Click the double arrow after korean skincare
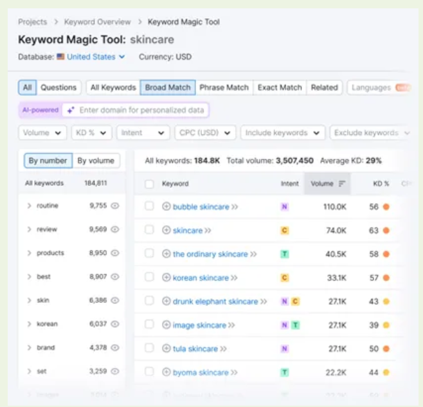The height and width of the screenshot is (407, 423). point(234,278)
